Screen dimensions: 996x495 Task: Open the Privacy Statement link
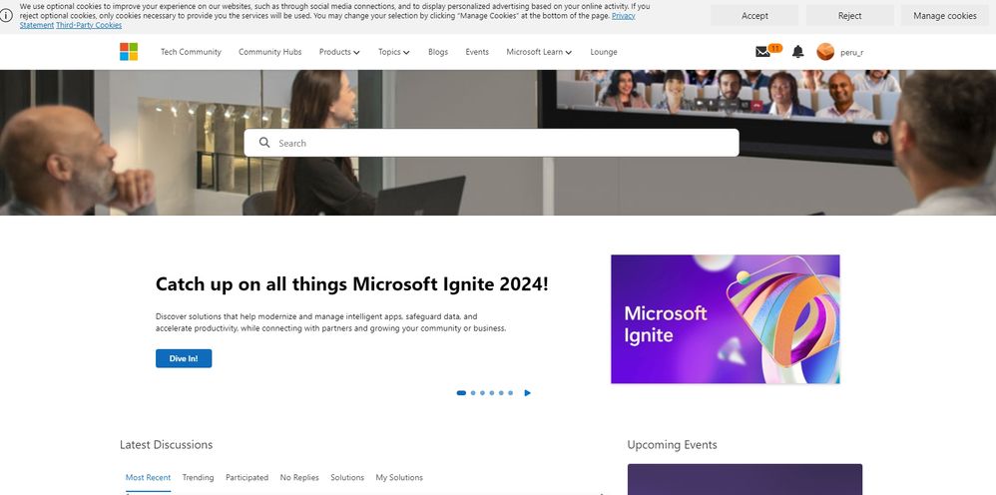(624, 16)
